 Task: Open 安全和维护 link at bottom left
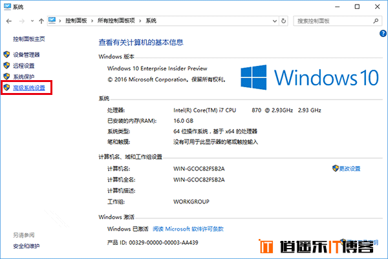[x=27, y=246]
